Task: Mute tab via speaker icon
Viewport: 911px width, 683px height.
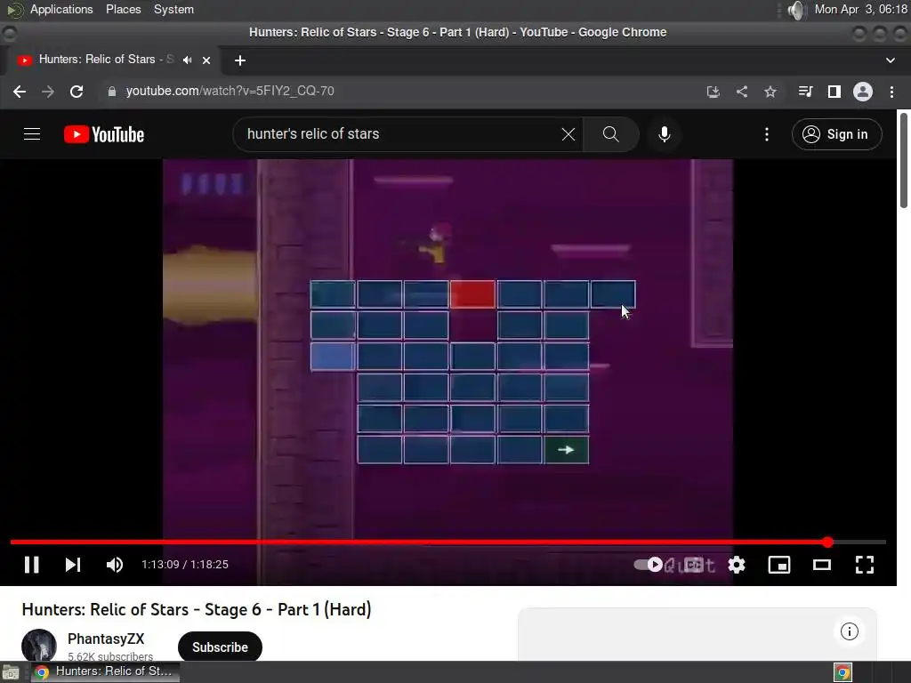Action: 187,60
